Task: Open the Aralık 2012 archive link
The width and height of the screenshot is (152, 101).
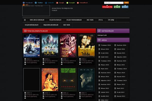Action: pos(105,96)
